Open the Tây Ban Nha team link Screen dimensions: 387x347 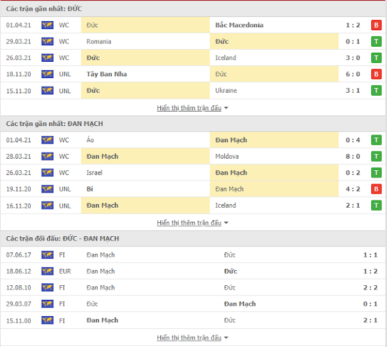tap(106, 74)
